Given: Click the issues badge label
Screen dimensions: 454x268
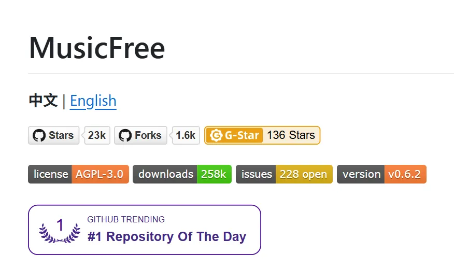Looking at the screenshot, I should point(256,174).
